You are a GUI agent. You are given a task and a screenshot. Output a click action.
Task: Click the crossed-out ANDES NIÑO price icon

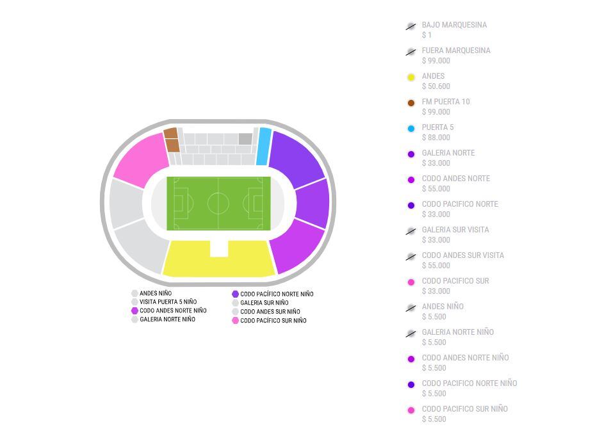(411, 308)
